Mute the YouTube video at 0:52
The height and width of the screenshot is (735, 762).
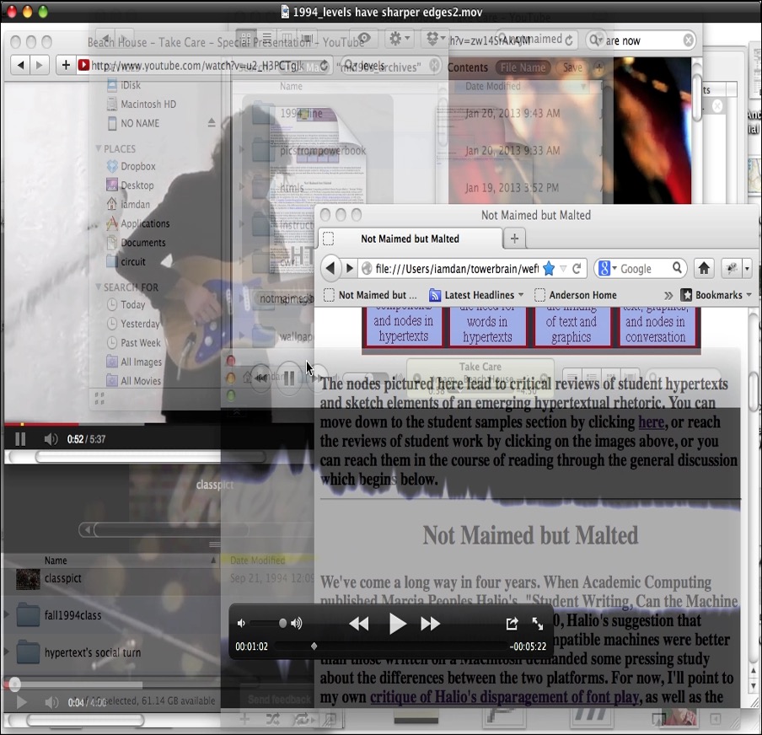pyautogui.click(x=51, y=439)
